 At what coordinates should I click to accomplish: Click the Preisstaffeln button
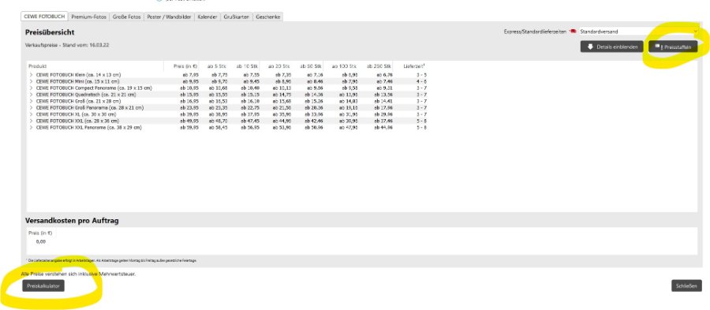tap(673, 47)
